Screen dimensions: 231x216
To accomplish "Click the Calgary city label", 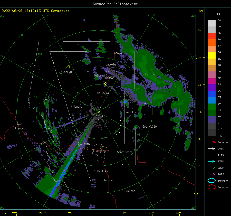I will click(x=100, y=151).
